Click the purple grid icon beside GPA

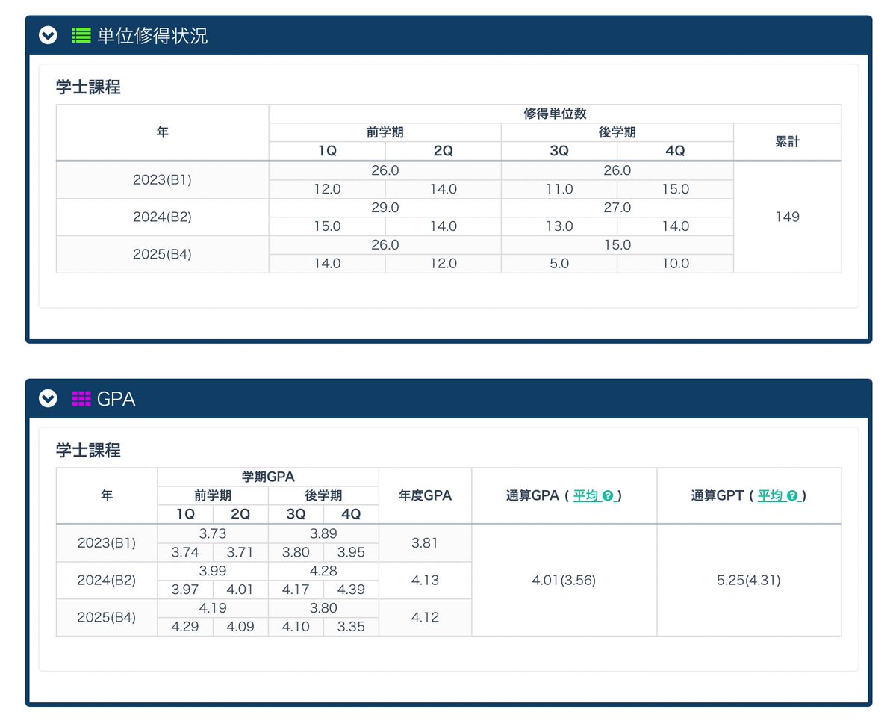pos(81,399)
